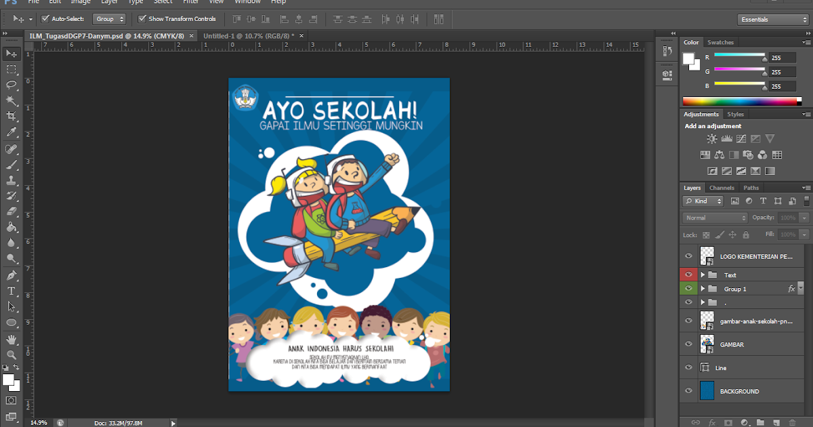The image size is (813, 427).
Task: Hide the BACKGROUND layer
Action: (688, 391)
